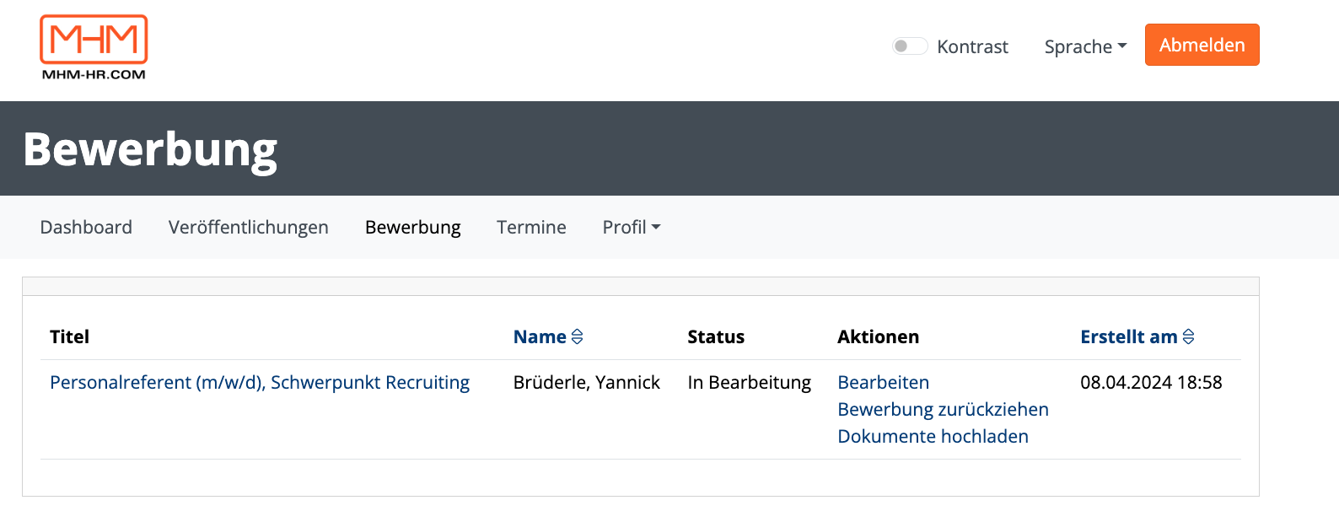Open the Personalreferent (m/w/d) job title link
Screen dimensions: 1339x511
(x=260, y=382)
